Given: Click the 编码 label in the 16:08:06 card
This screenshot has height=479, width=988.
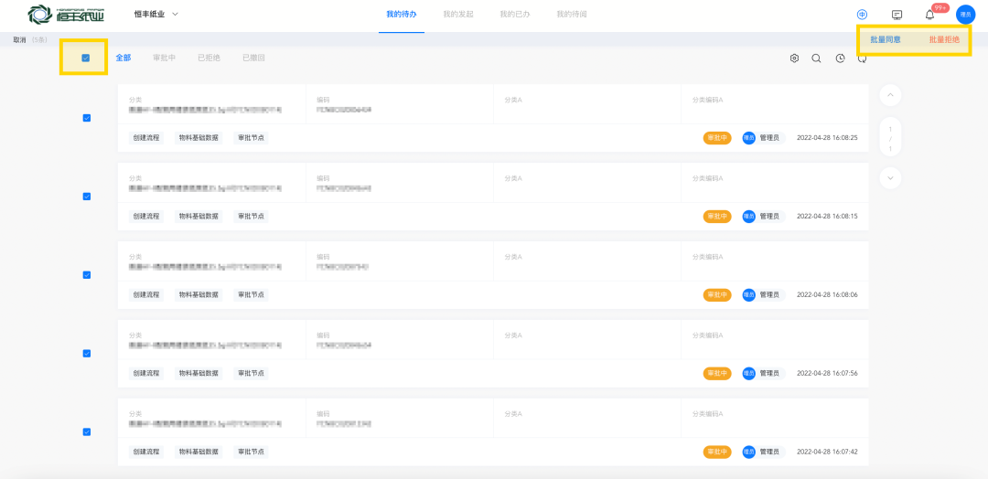Looking at the screenshot, I should tap(323, 257).
